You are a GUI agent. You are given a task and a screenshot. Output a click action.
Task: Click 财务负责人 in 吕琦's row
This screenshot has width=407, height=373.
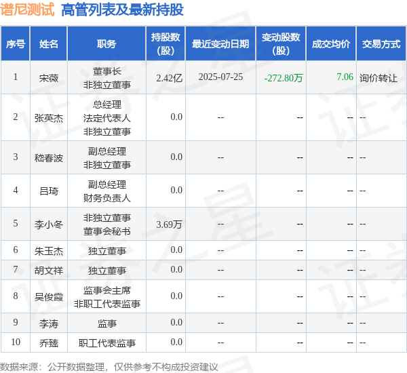coord(107,198)
